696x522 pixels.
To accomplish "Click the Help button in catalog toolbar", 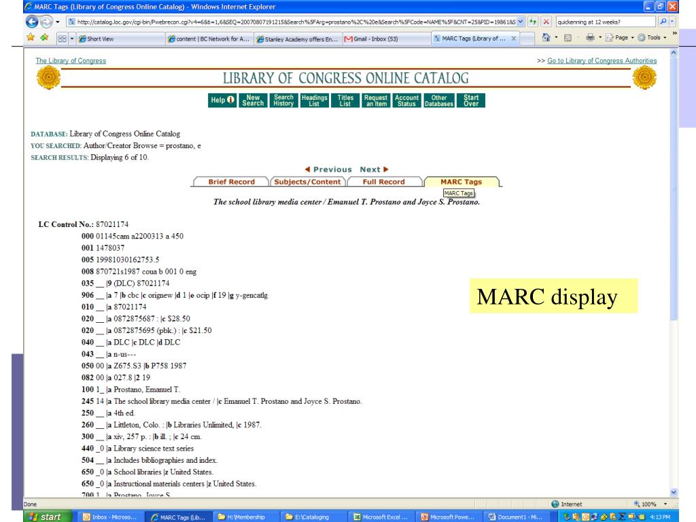I will 222,101.
